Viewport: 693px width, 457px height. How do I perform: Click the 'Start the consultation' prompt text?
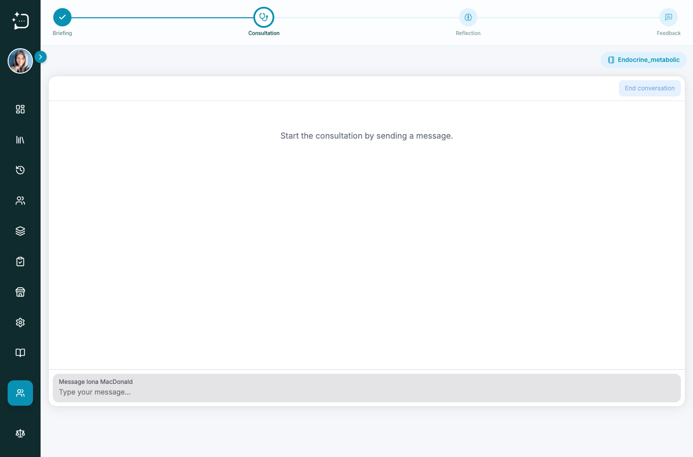tap(367, 136)
